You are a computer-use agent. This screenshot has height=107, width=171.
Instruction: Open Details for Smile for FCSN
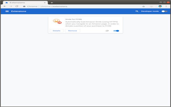pos(57,31)
